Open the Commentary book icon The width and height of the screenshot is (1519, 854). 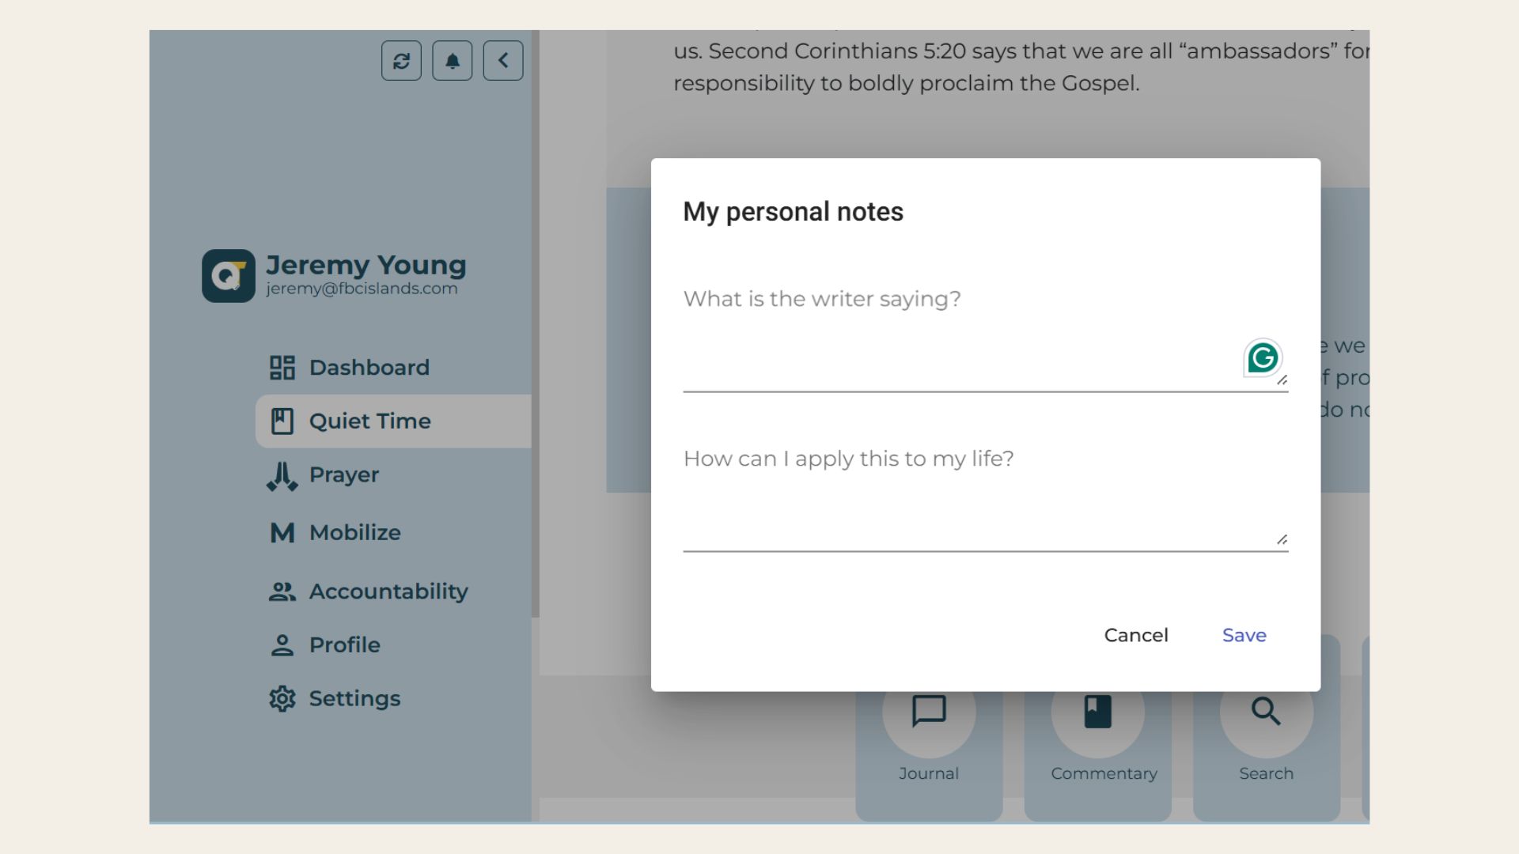[1097, 712]
